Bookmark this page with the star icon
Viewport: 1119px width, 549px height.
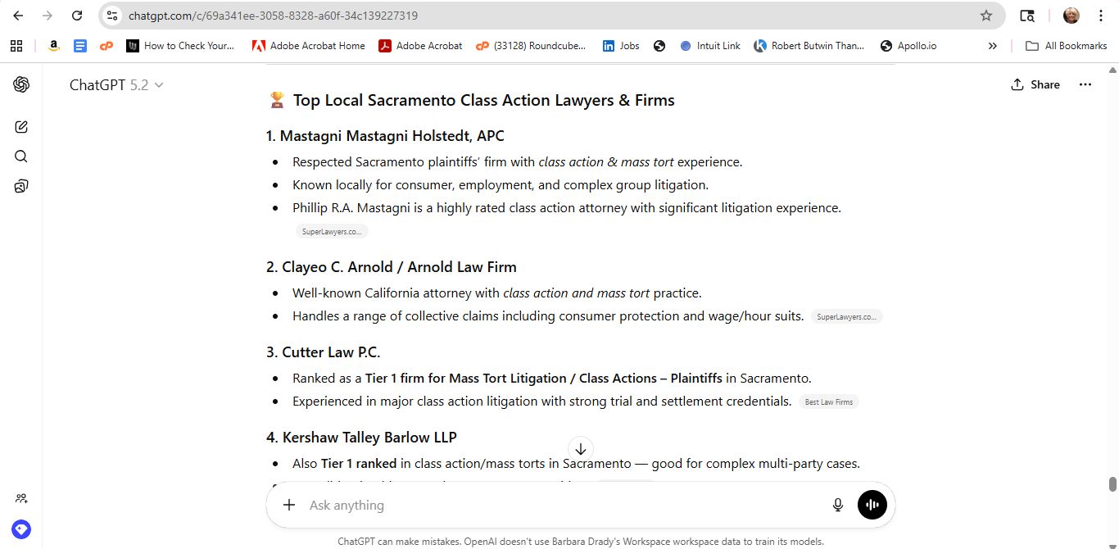(x=986, y=16)
